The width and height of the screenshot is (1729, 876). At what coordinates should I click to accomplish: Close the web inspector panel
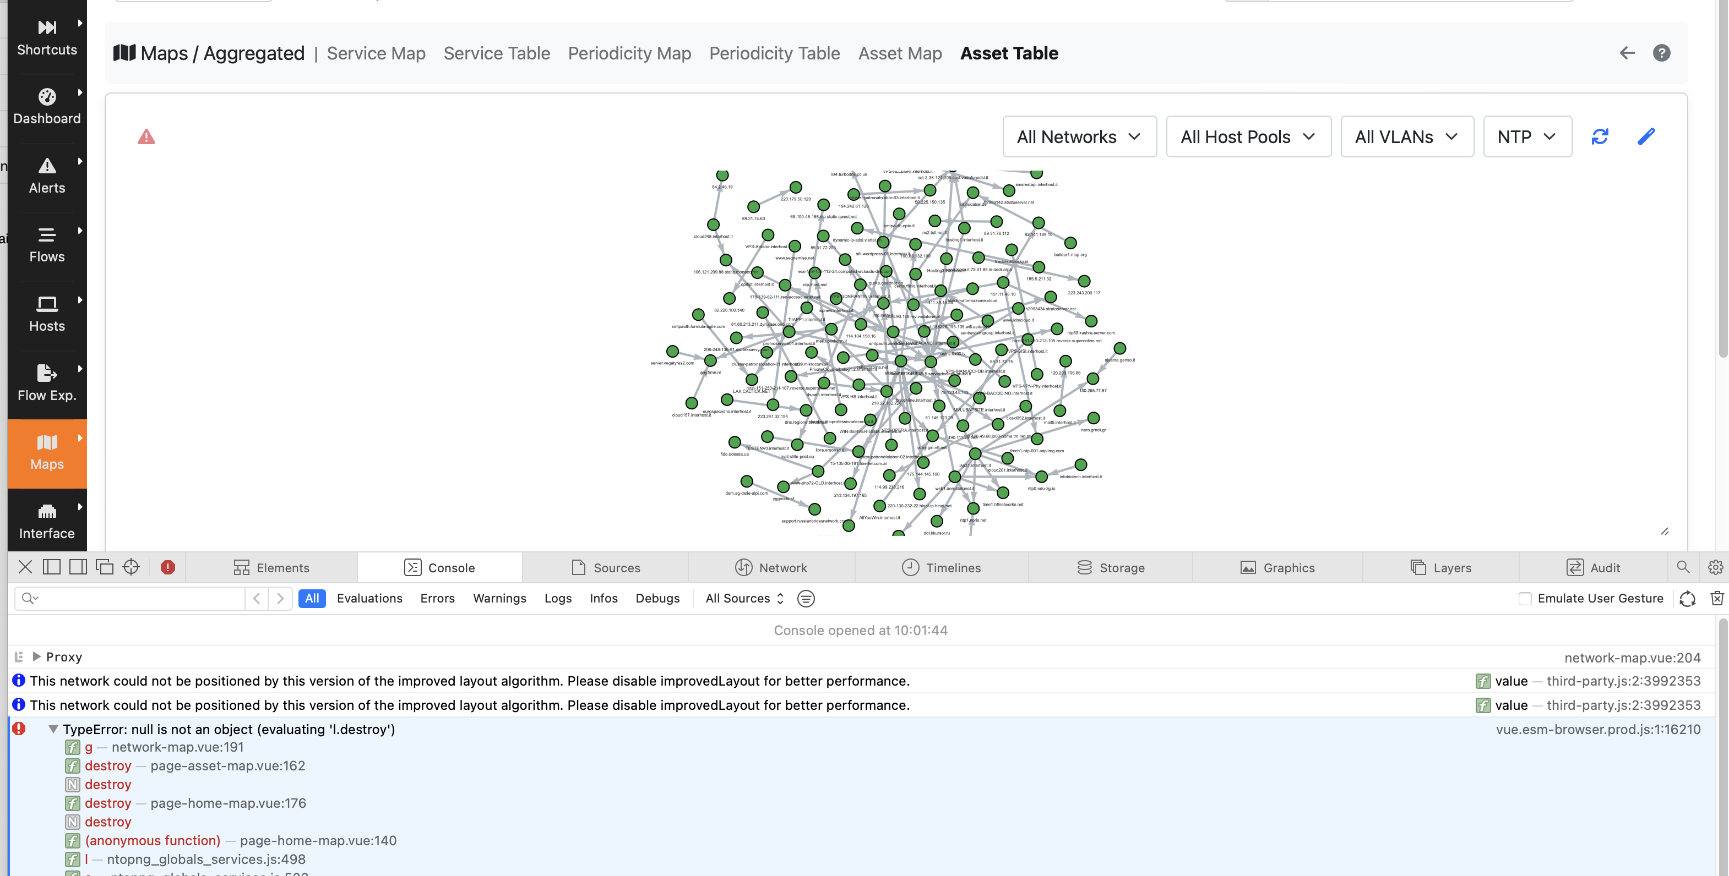click(x=25, y=567)
